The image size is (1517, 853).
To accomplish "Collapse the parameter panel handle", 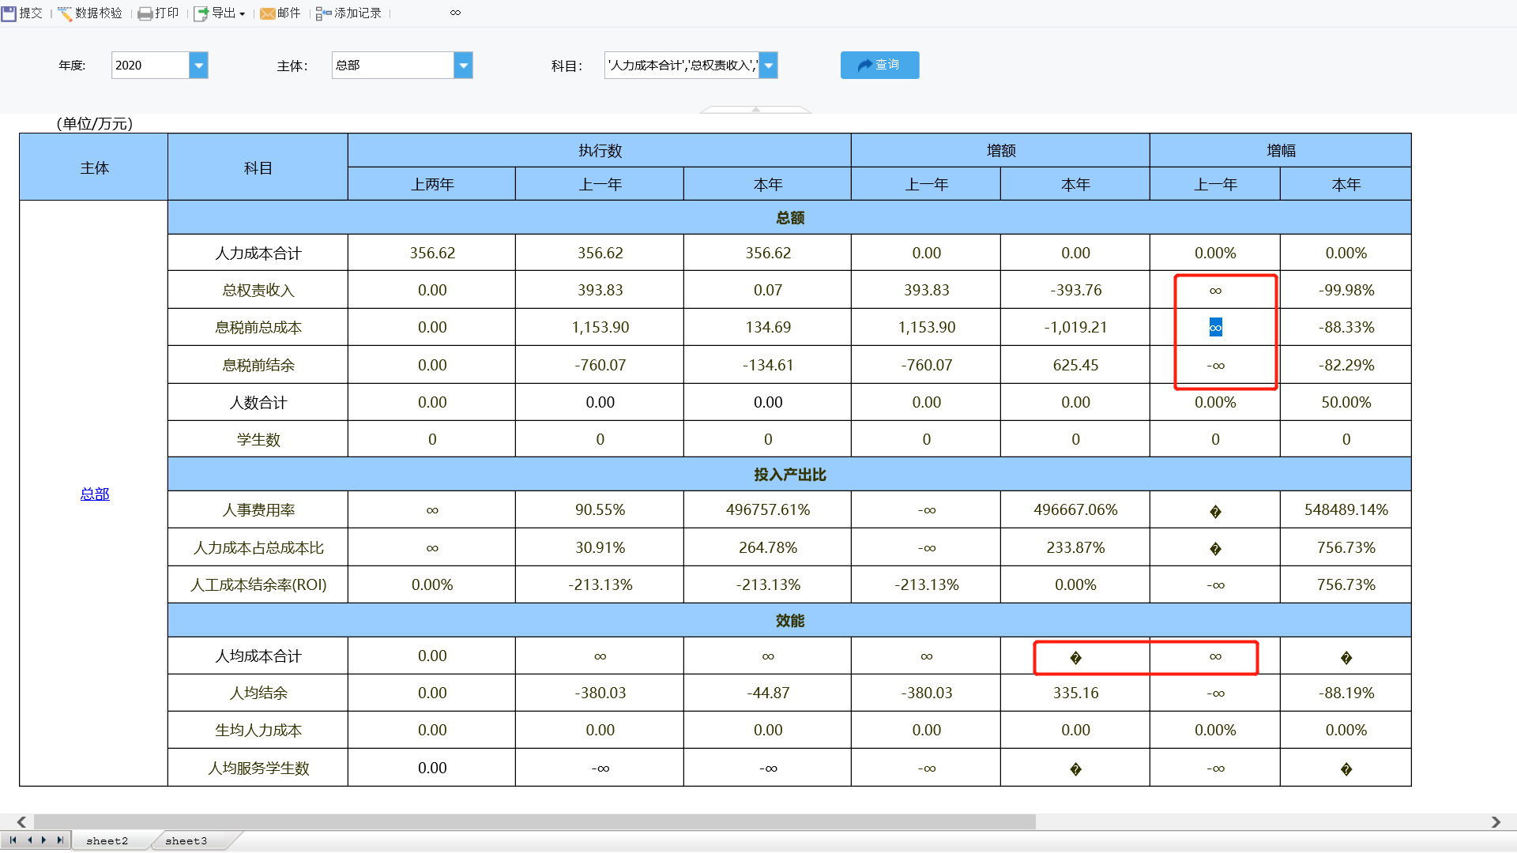I will (x=755, y=110).
